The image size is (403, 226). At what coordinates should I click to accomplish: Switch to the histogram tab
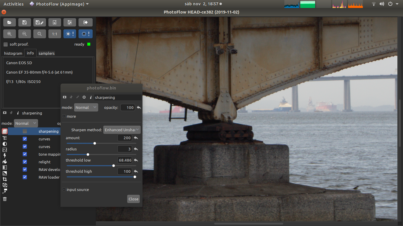pyautogui.click(x=13, y=53)
